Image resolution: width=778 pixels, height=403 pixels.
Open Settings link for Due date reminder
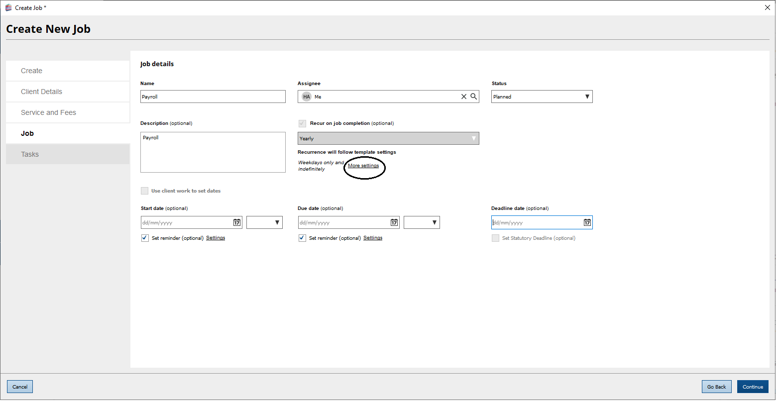373,238
